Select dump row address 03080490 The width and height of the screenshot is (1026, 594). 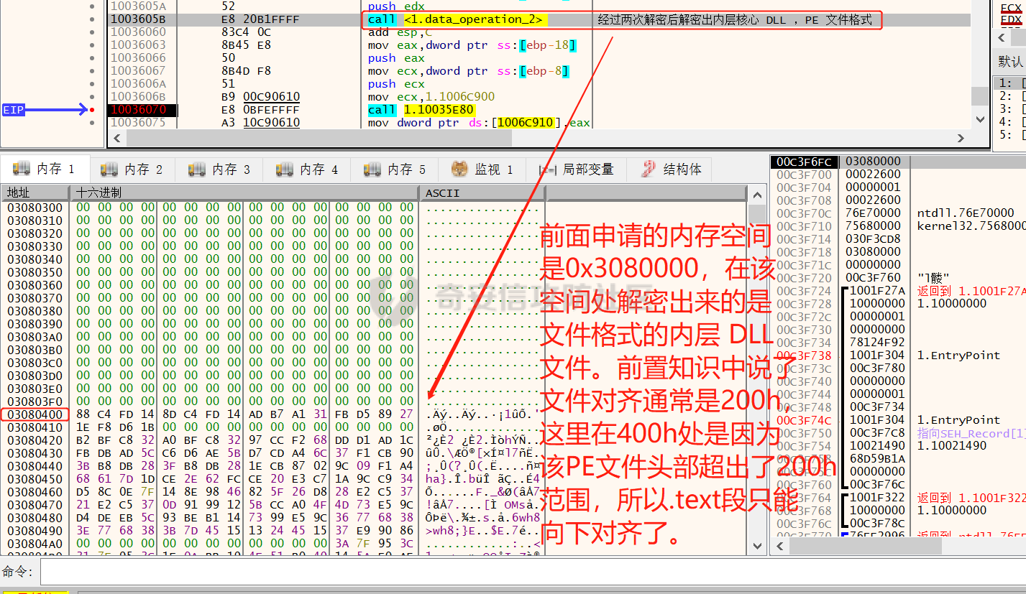[35, 531]
